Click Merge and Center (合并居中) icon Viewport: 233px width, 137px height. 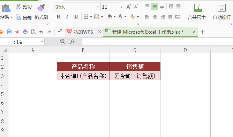click(198, 8)
